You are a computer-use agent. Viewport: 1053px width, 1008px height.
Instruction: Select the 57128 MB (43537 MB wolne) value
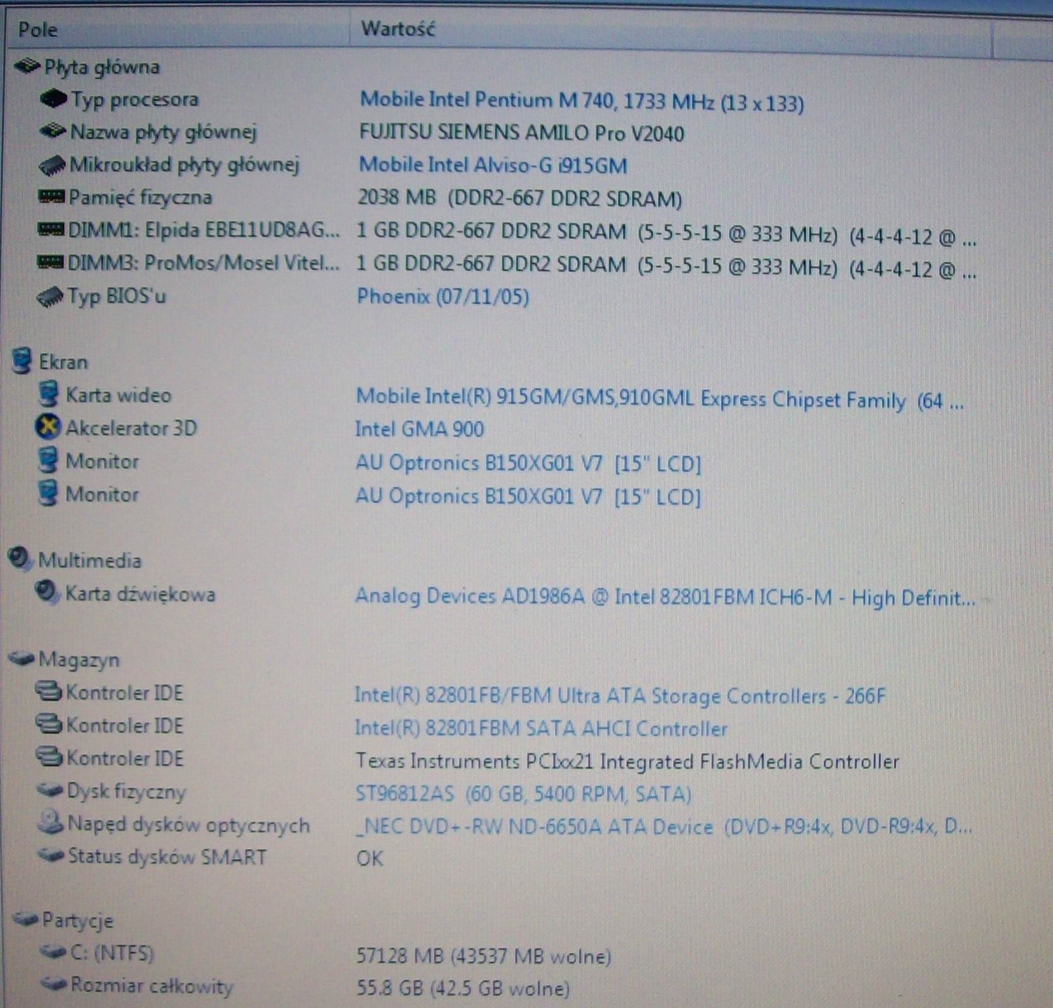point(484,956)
